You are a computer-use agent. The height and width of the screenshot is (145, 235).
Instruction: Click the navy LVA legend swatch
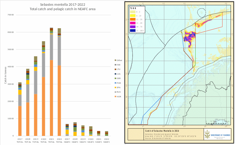(115, 74)
